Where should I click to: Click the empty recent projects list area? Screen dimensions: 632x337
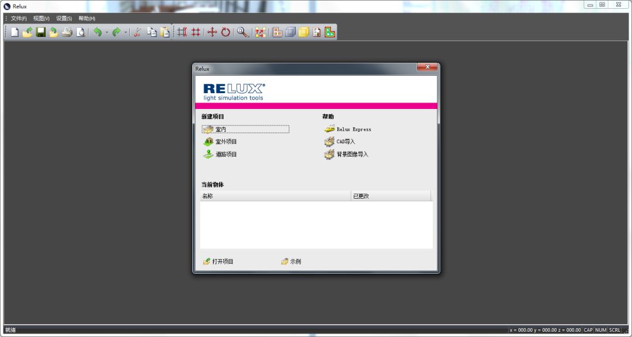pyautogui.click(x=316, y=224)
